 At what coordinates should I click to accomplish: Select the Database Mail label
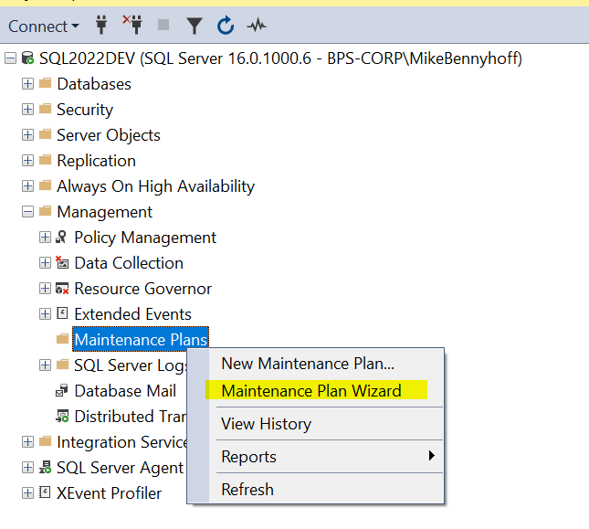click(125, 391)
